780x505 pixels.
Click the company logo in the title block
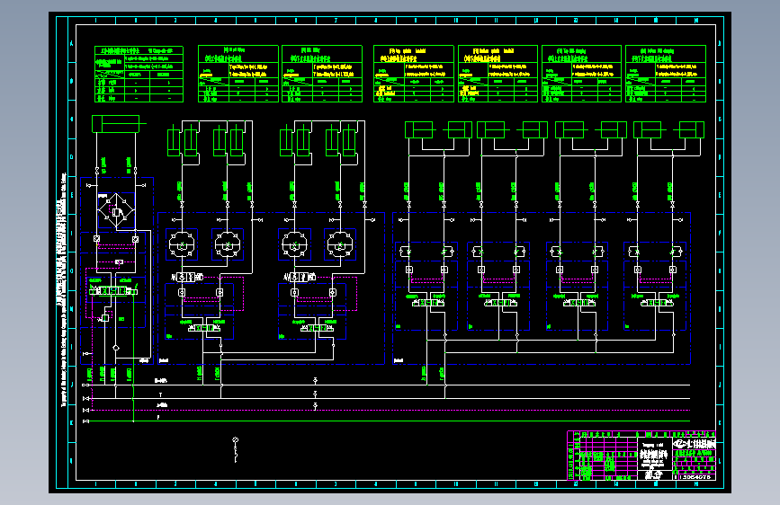click(x=694, y=444)
